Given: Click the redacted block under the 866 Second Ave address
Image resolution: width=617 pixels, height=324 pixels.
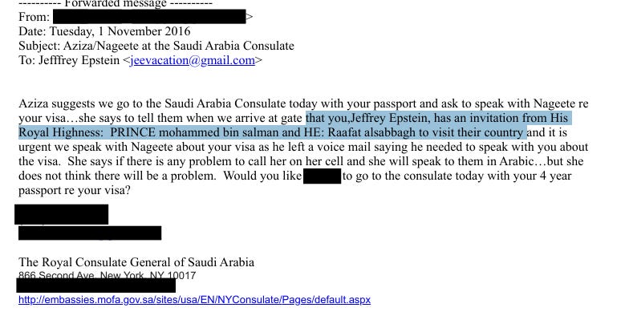Looking at the screenshot, I should [x=96, y=285].
